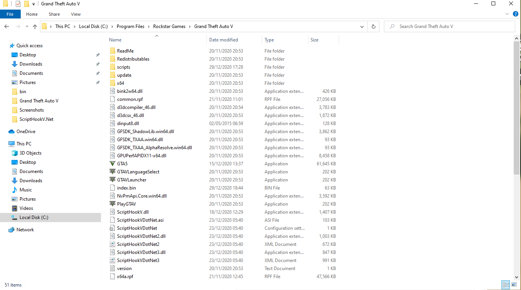Open Network in the navigation pane
The width and height of the screenshot is (521, 290).
pyautogui.click(x=25, y=230)
